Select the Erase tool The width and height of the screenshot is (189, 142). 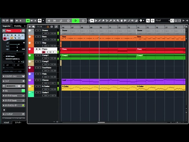pyautogui.click(x=103, y=21)
